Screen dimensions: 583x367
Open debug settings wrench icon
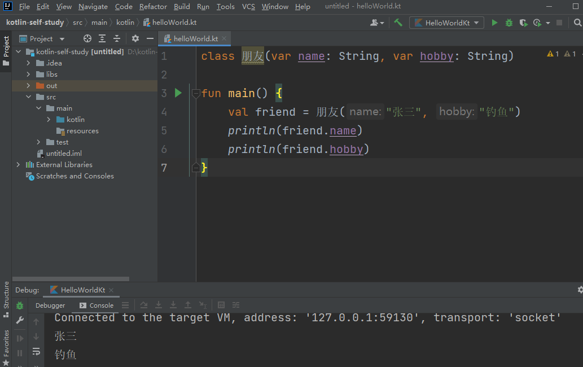click(20, 320)
